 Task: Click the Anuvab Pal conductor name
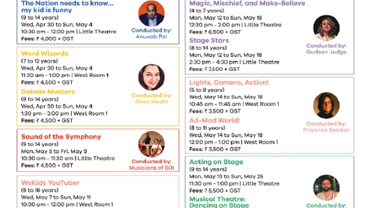click(151, 36)
